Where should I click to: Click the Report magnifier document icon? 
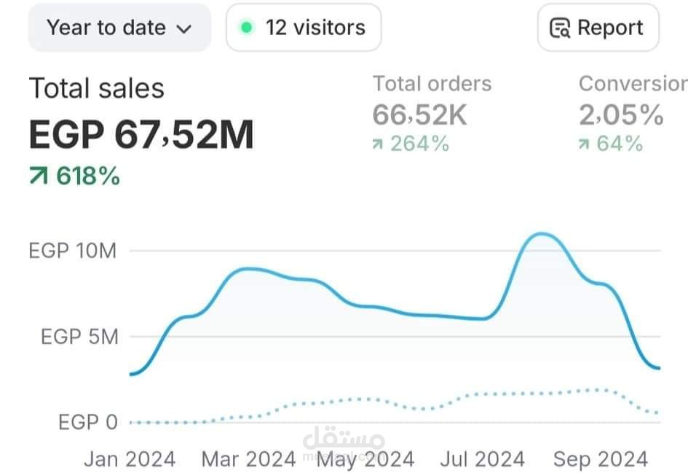(560, 28)
